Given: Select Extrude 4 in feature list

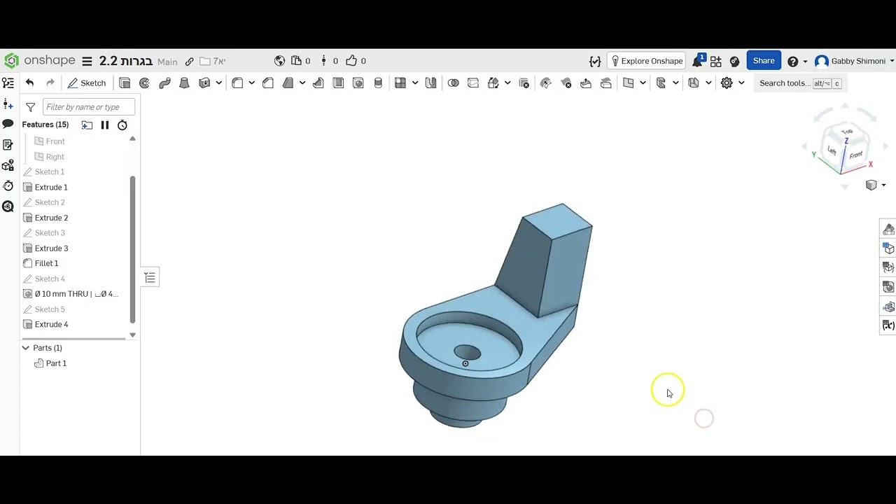Looking at the screenshot, I should 51,325.
